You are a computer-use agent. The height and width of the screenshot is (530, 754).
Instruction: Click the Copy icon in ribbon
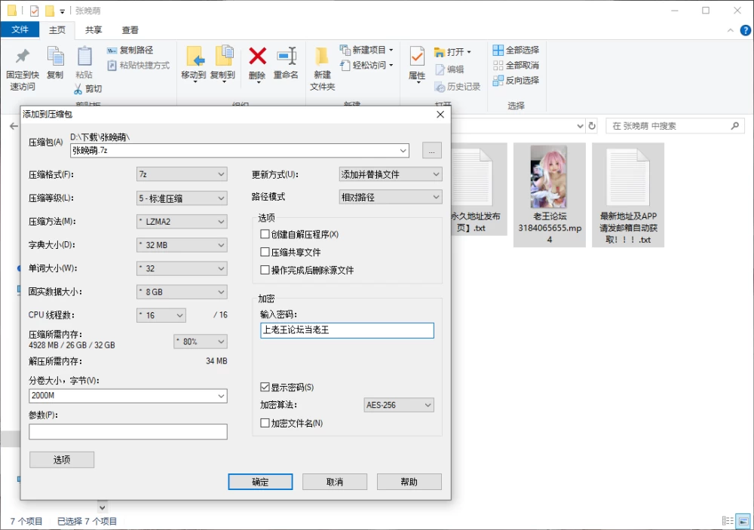pyautogui.click(x=55, y=57)
